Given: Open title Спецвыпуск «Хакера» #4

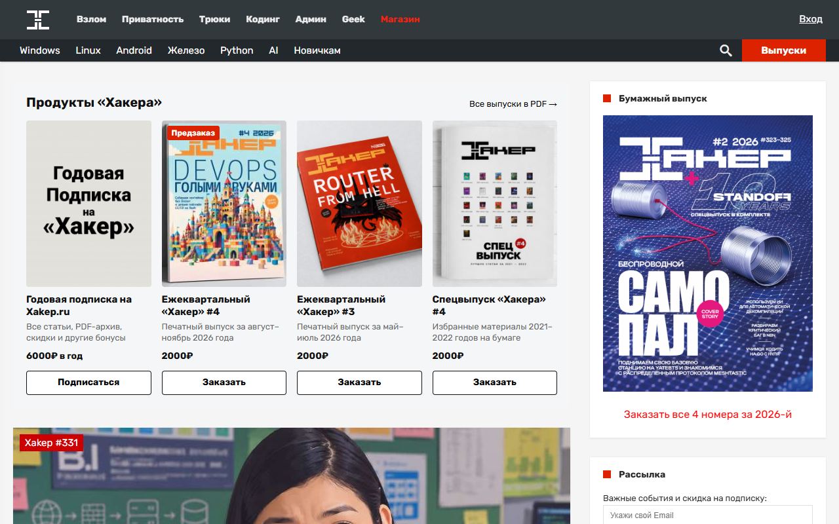Looking at the screenshot, I should click(489, 305).
